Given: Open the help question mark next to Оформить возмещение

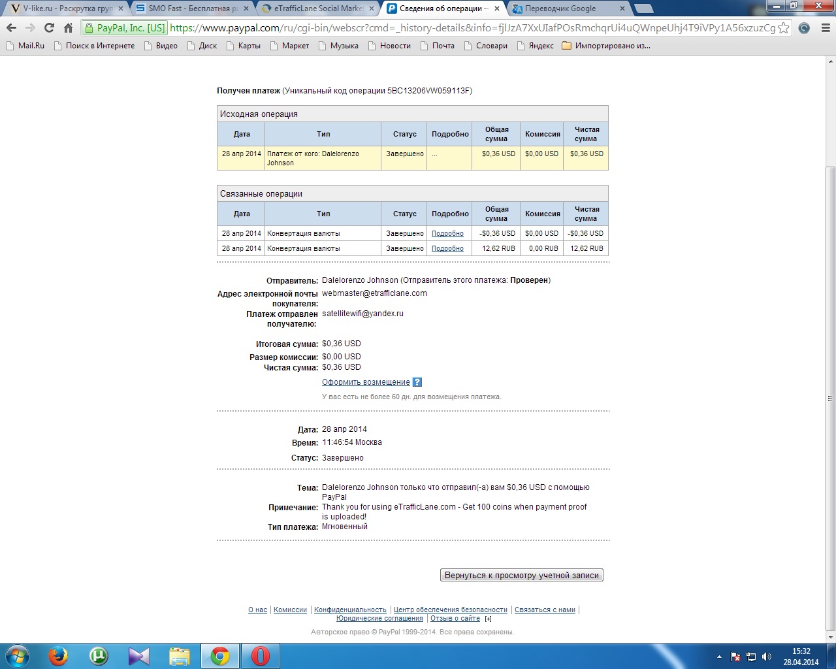Looking at the screenshot, I should point(417,382).
